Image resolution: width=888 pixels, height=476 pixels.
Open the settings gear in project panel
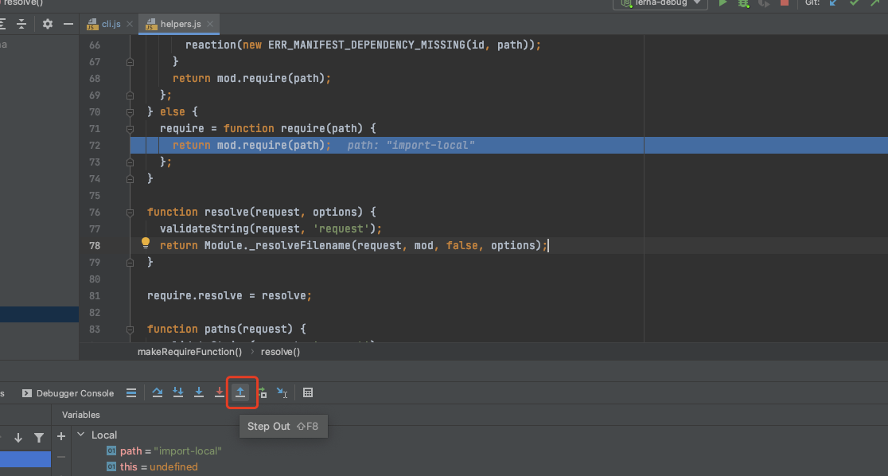click(x=48, y=24)
